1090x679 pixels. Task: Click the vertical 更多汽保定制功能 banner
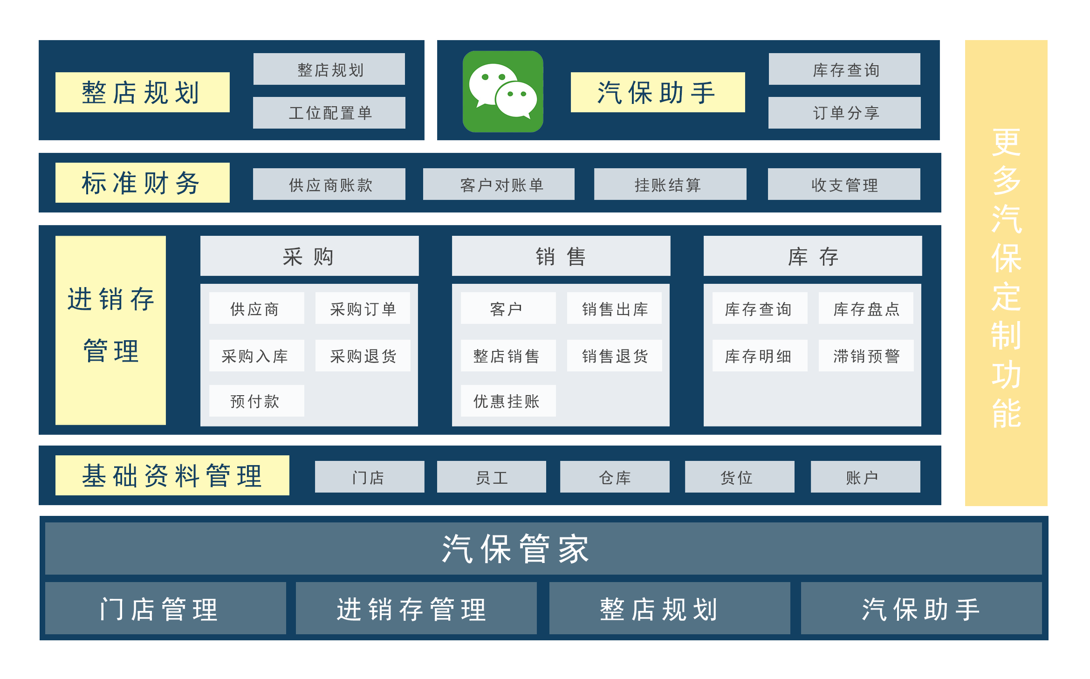pos(1006,273)
